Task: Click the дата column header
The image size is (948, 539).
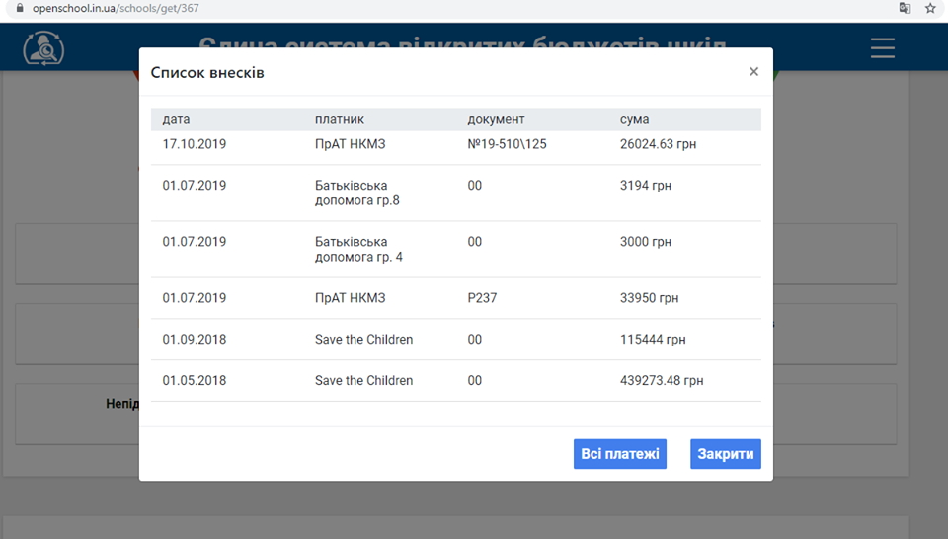Action: pos(176,119)
